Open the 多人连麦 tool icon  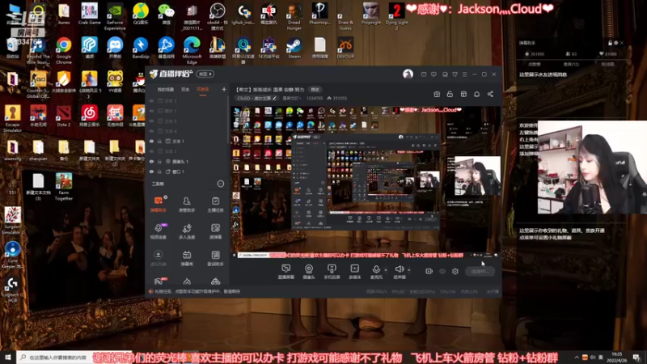tap(187, 231)
